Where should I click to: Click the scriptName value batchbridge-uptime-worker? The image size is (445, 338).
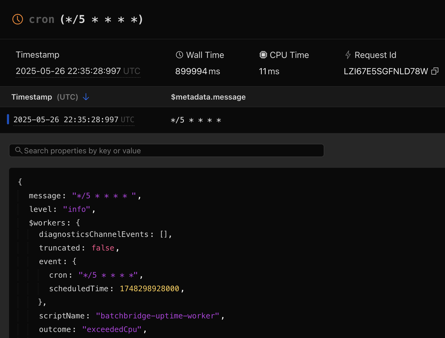157,316
